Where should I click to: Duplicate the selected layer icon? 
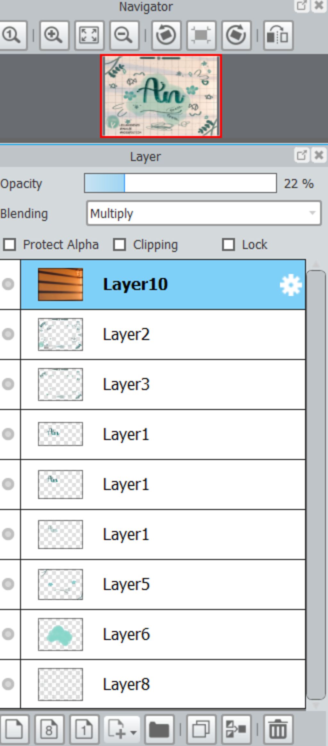coord(201,730)
